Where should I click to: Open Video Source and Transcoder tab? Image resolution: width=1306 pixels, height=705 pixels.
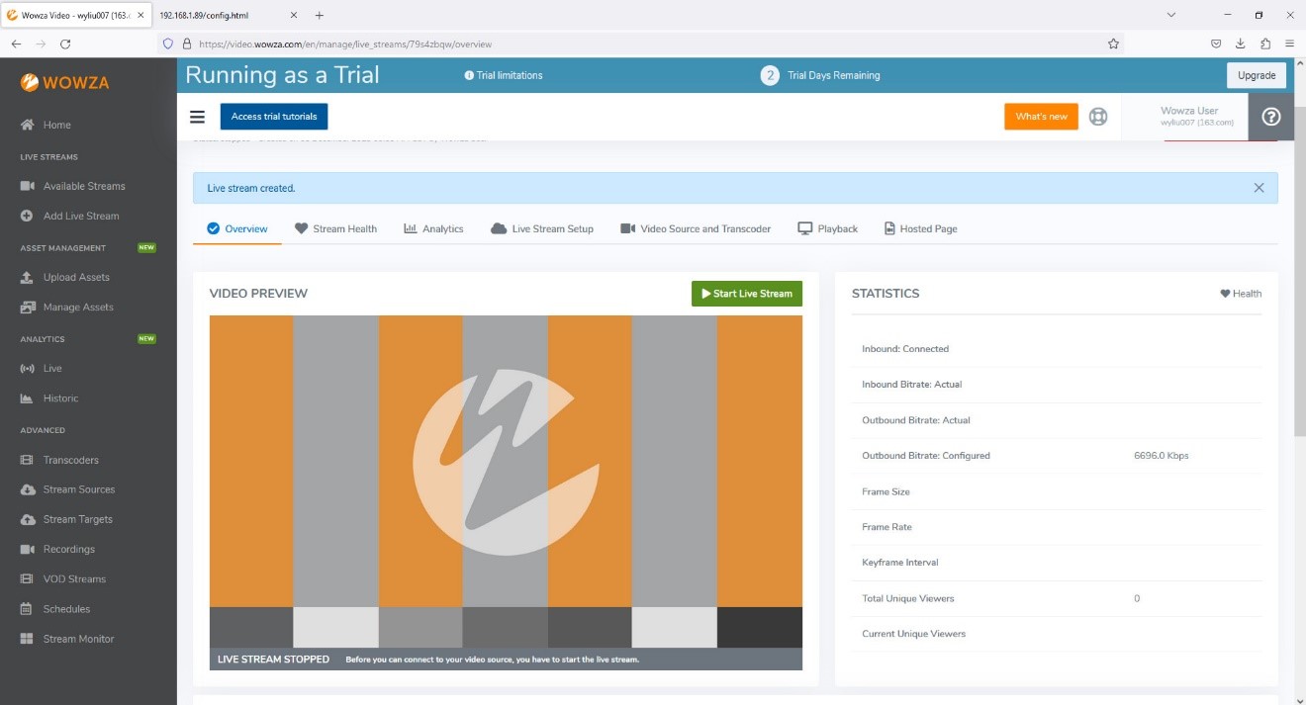click(696, 228)
